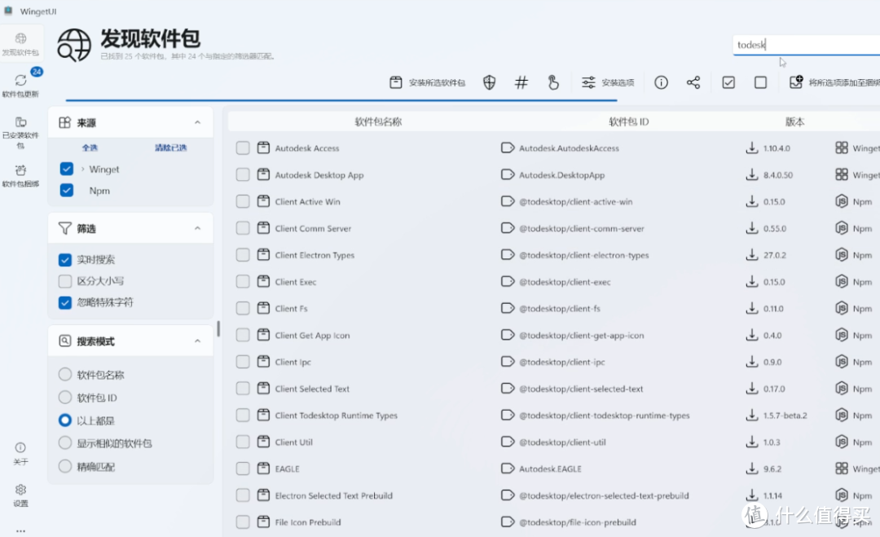The image size is (880, 537).
Task: Click the select all packages icon
Action: coord(728,83)
